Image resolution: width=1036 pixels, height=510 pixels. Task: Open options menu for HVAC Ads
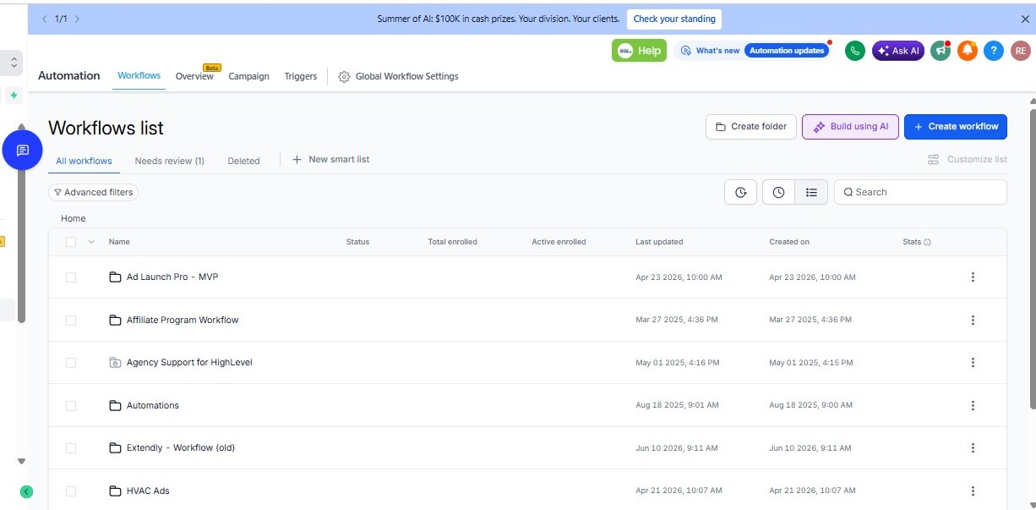[973, 491]
